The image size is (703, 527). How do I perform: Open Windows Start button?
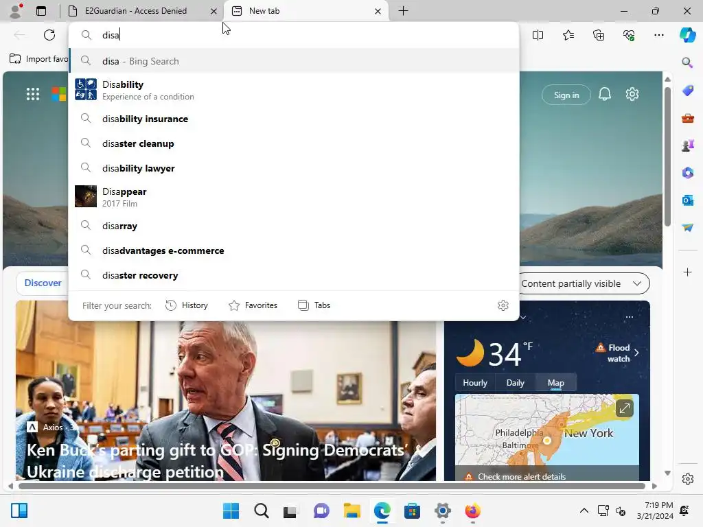click(x=231, y=511)
